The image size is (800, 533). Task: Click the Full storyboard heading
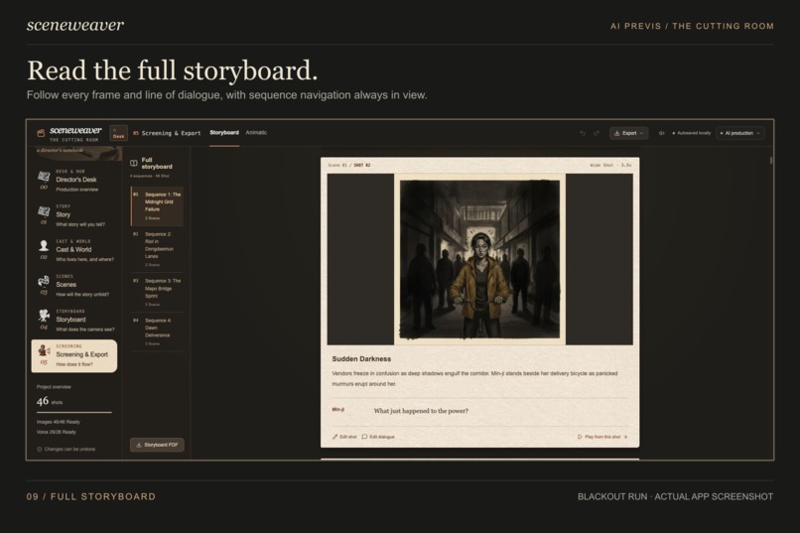pyautogui.click(x=157, y=163)
